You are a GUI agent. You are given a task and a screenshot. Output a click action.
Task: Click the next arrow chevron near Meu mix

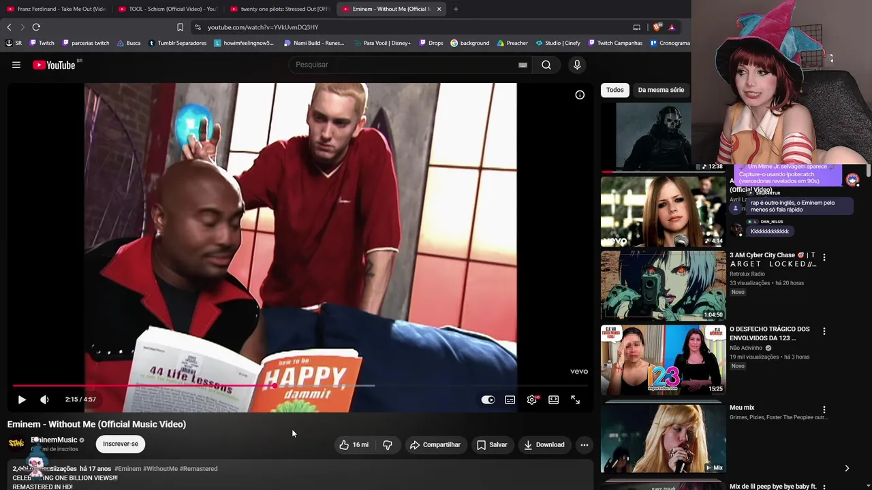(847, 468)
